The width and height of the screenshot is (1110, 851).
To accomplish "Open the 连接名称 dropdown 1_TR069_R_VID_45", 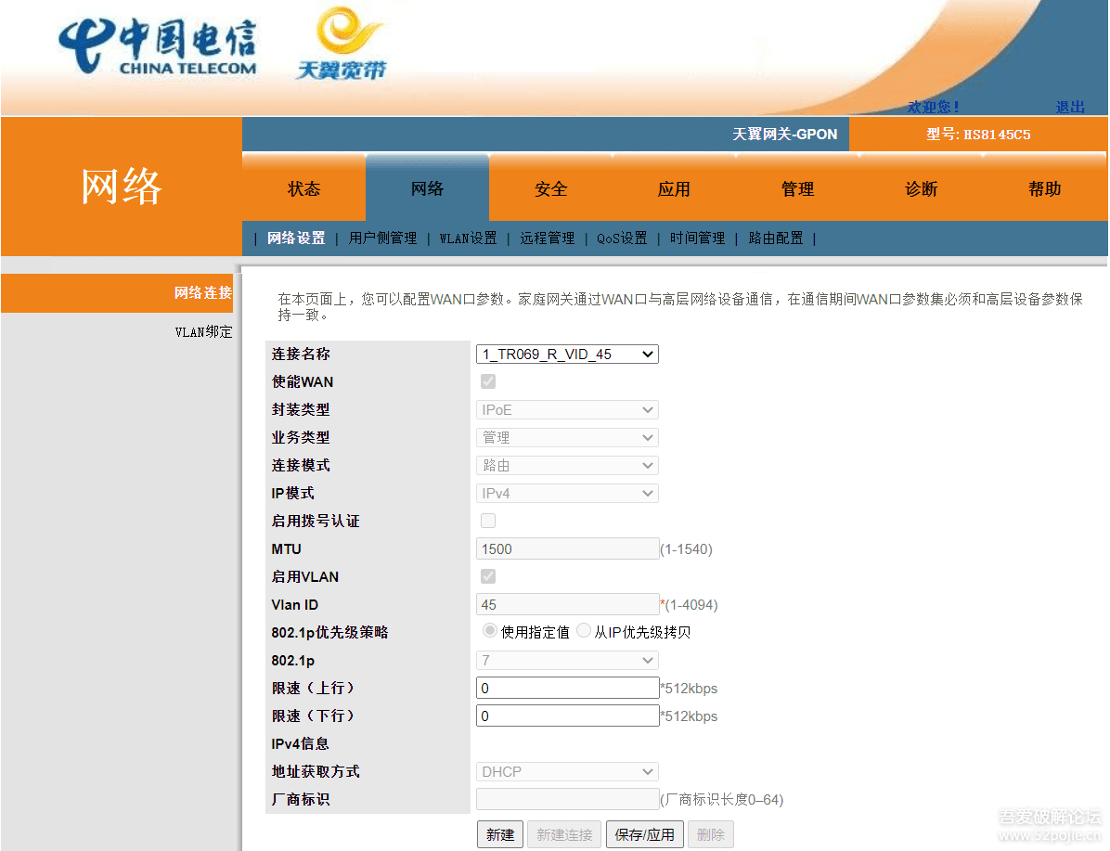I will [567, 354].
